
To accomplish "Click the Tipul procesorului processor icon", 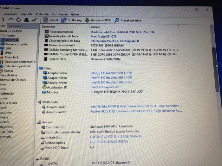I will pos(47,32).
